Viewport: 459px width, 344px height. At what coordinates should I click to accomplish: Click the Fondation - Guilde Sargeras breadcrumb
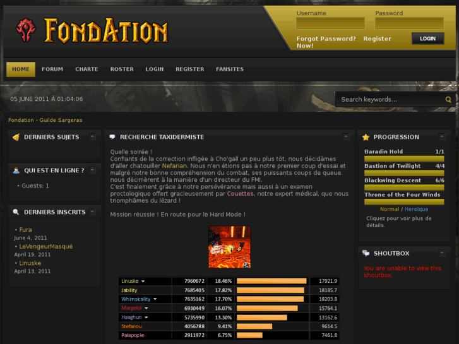(x=45, y=120)
